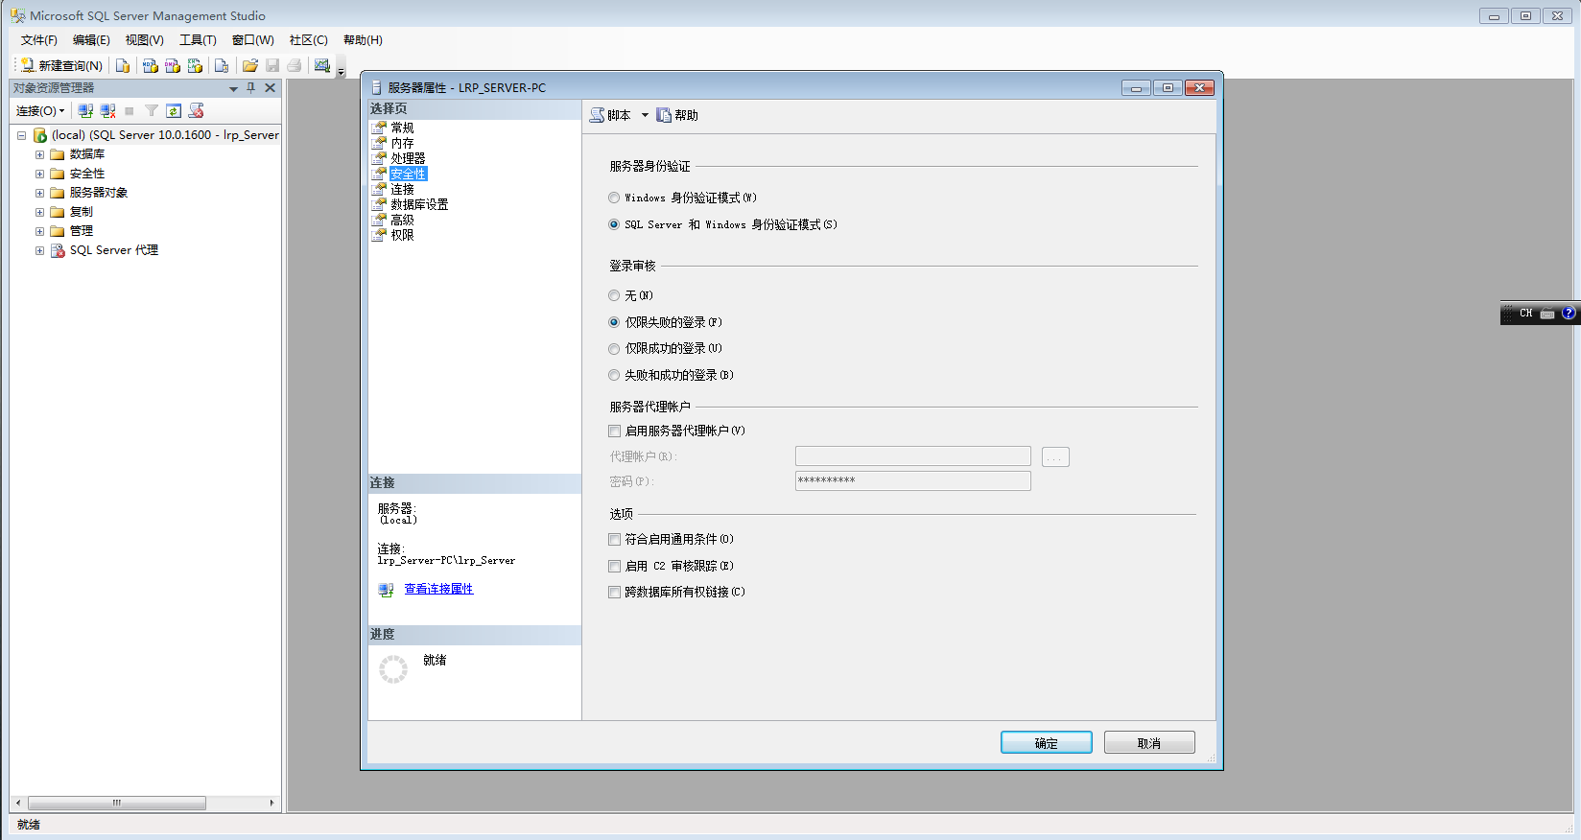Select the 常规 page
Viewport: 1581px width, 840px height.
pyautogui.click(x=402, y=128)
